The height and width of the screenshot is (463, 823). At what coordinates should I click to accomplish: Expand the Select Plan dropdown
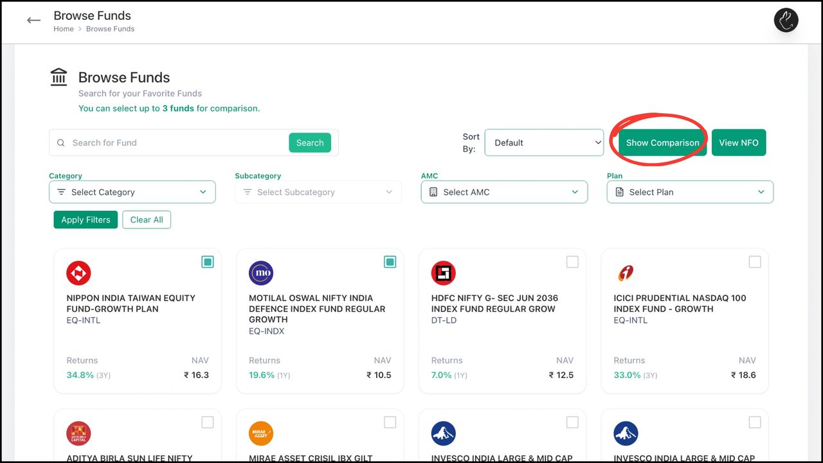pyautogui.click(x=690, y=192)
